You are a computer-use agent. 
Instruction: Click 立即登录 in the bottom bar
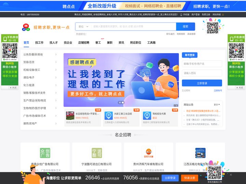(170, 178)
